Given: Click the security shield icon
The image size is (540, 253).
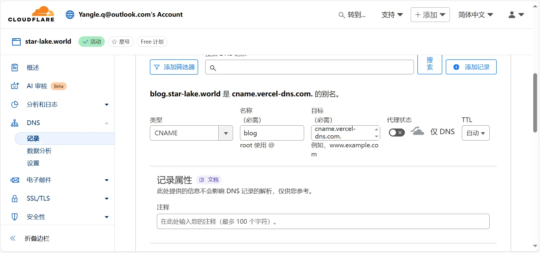Looking at the screenshot, I should pyautogui.click(x=15, y=217).
